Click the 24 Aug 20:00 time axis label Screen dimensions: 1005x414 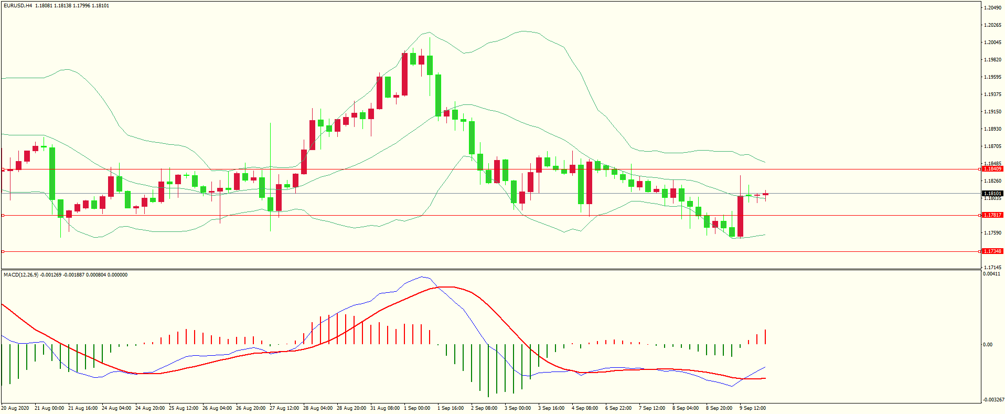(150, 408)
